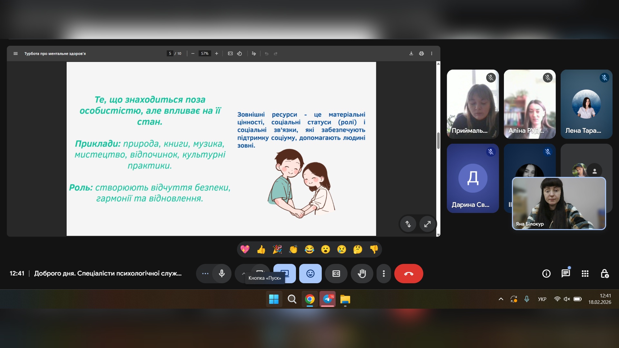The width and height of the screenshot is (619, 348).
Task: Toggle closed captions on
Action: point(336,274)
